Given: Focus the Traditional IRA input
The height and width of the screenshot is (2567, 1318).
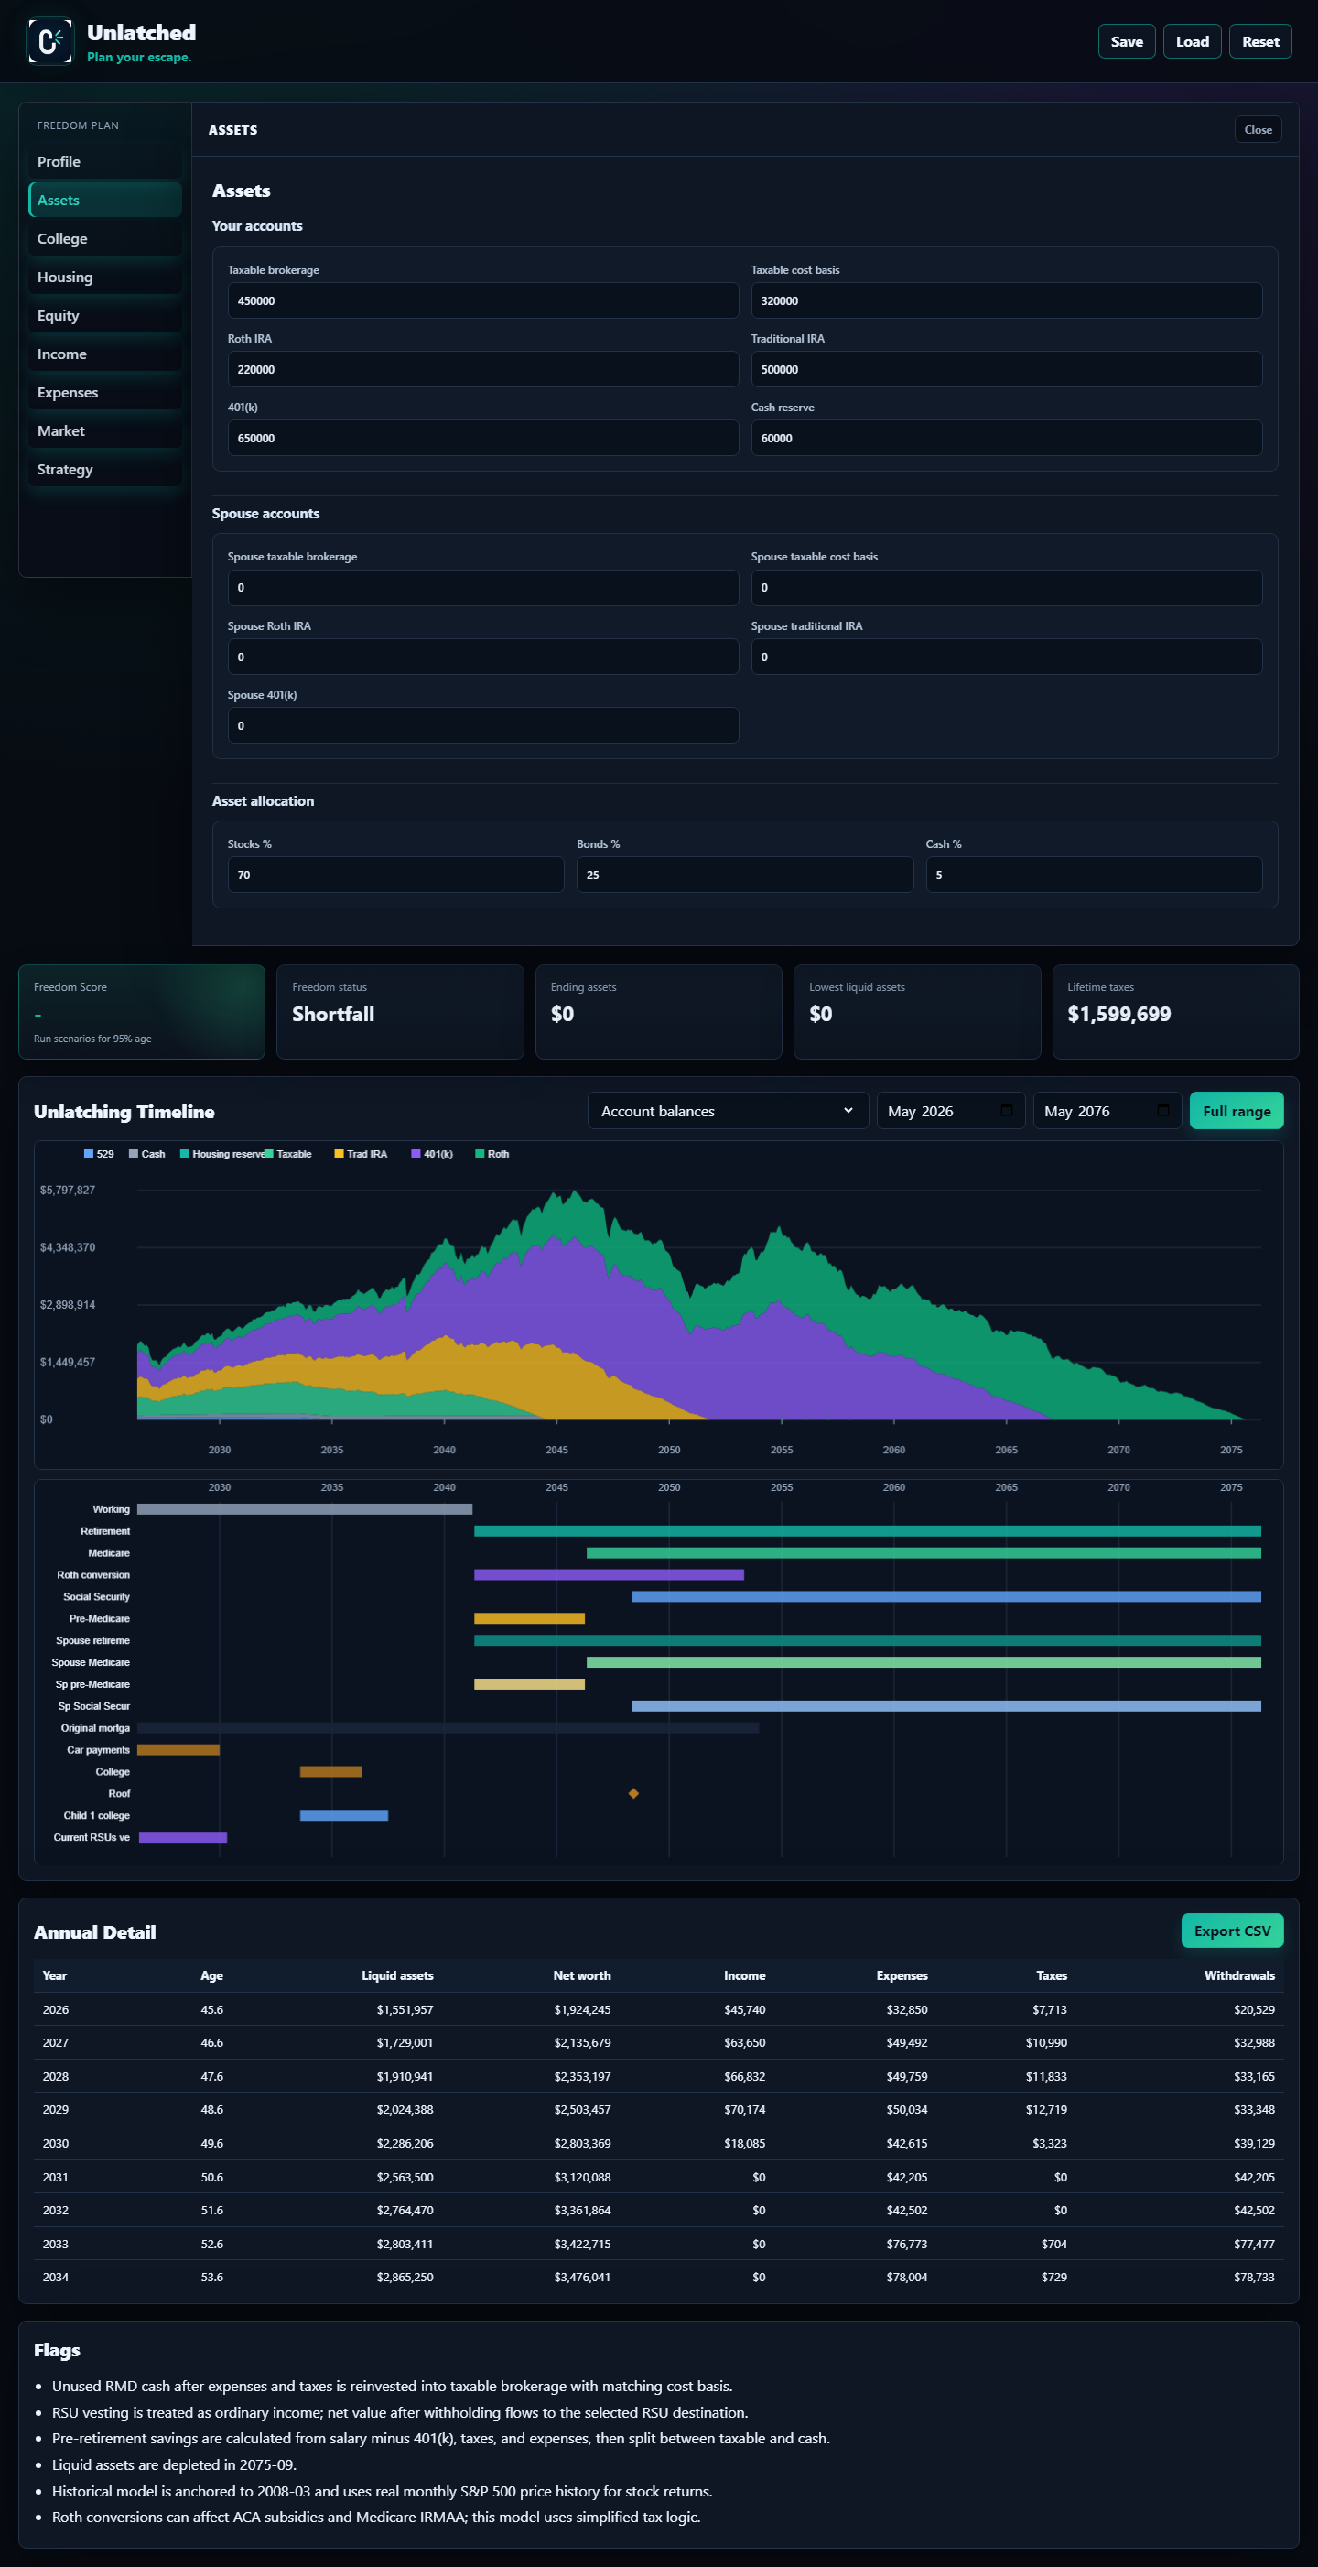Looking at the screenshot, I should tap(1006, 369).
